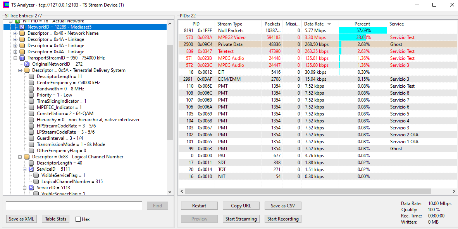Image resolution: width=458 pixels, height=229 pixels.
Task: Collapse the 0x83 Logical Channel Number descriptor
Action: click(x=20, y=157)
